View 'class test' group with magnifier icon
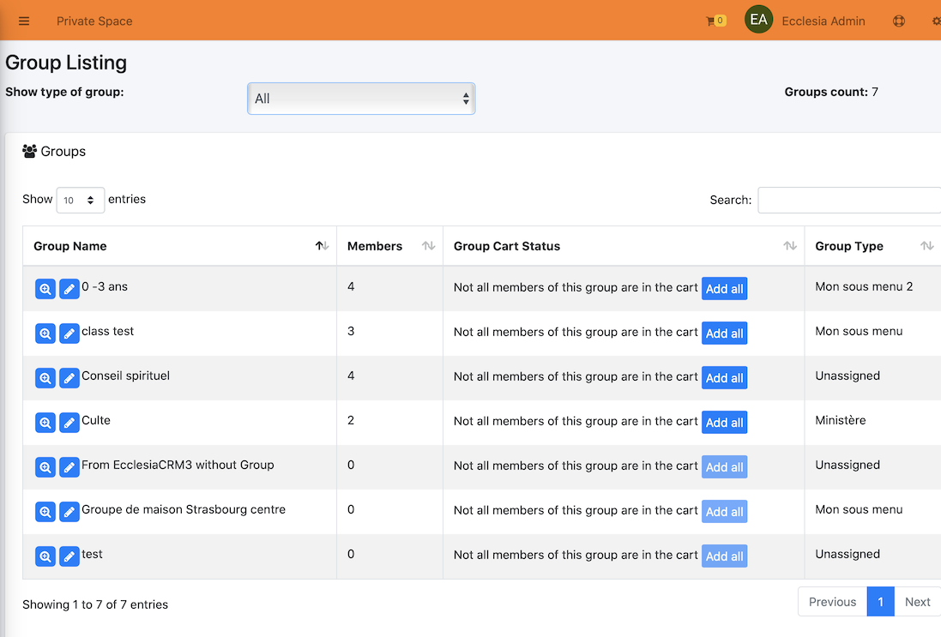Screen dimensions: 941x637 [45, 334]
